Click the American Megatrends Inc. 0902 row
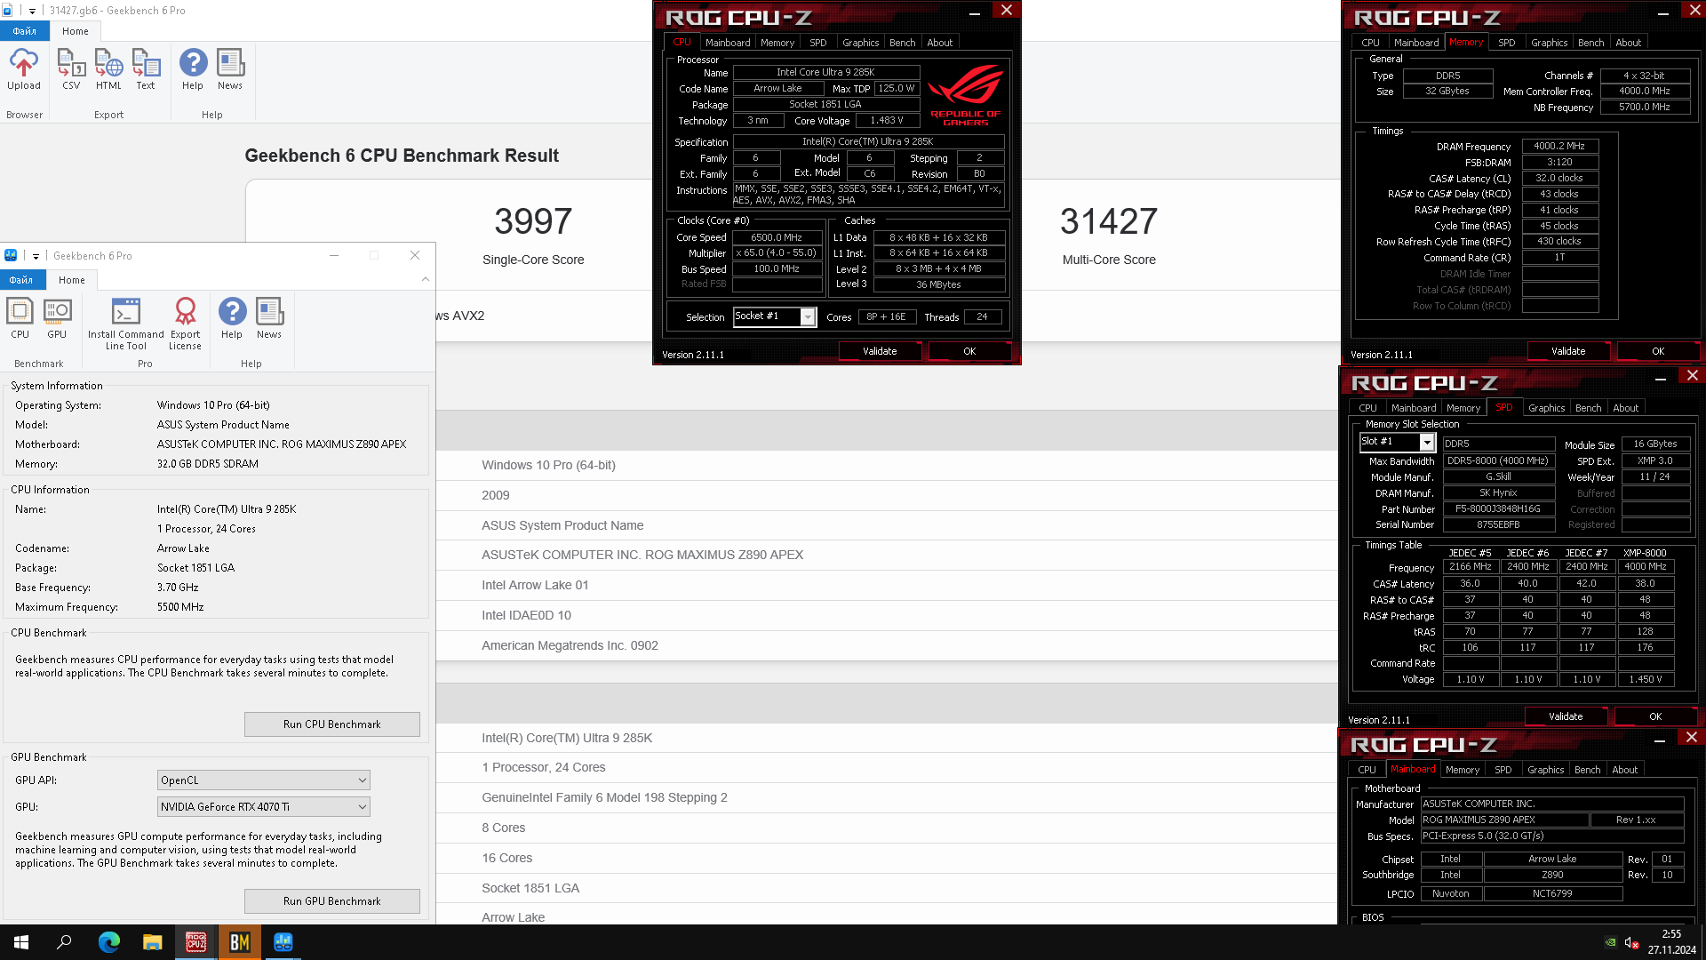The width and height of the screenshot is (1706, 960). pos(887,645)
